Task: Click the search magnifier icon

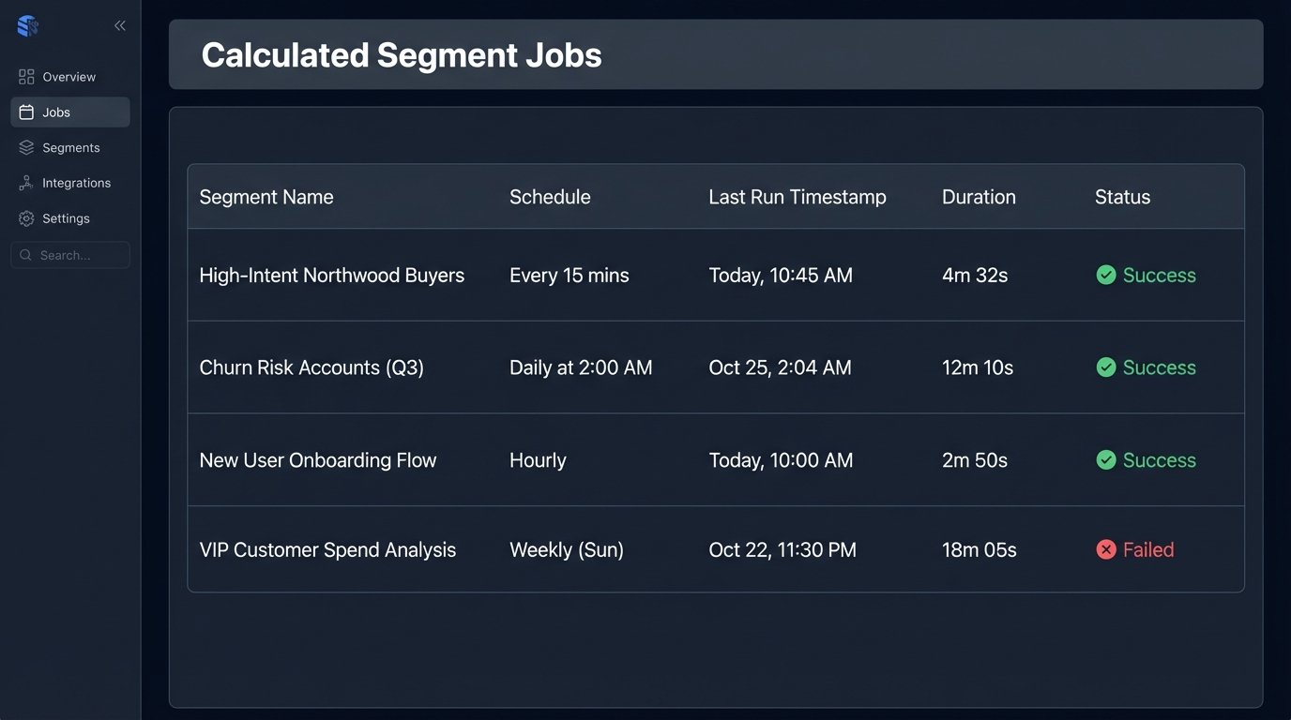Action: [x=25, y=255]
